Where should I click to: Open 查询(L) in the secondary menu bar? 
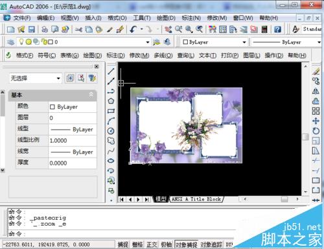pyautogui.click(x=186, y=56)
